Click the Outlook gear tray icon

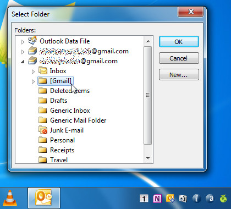170,199
